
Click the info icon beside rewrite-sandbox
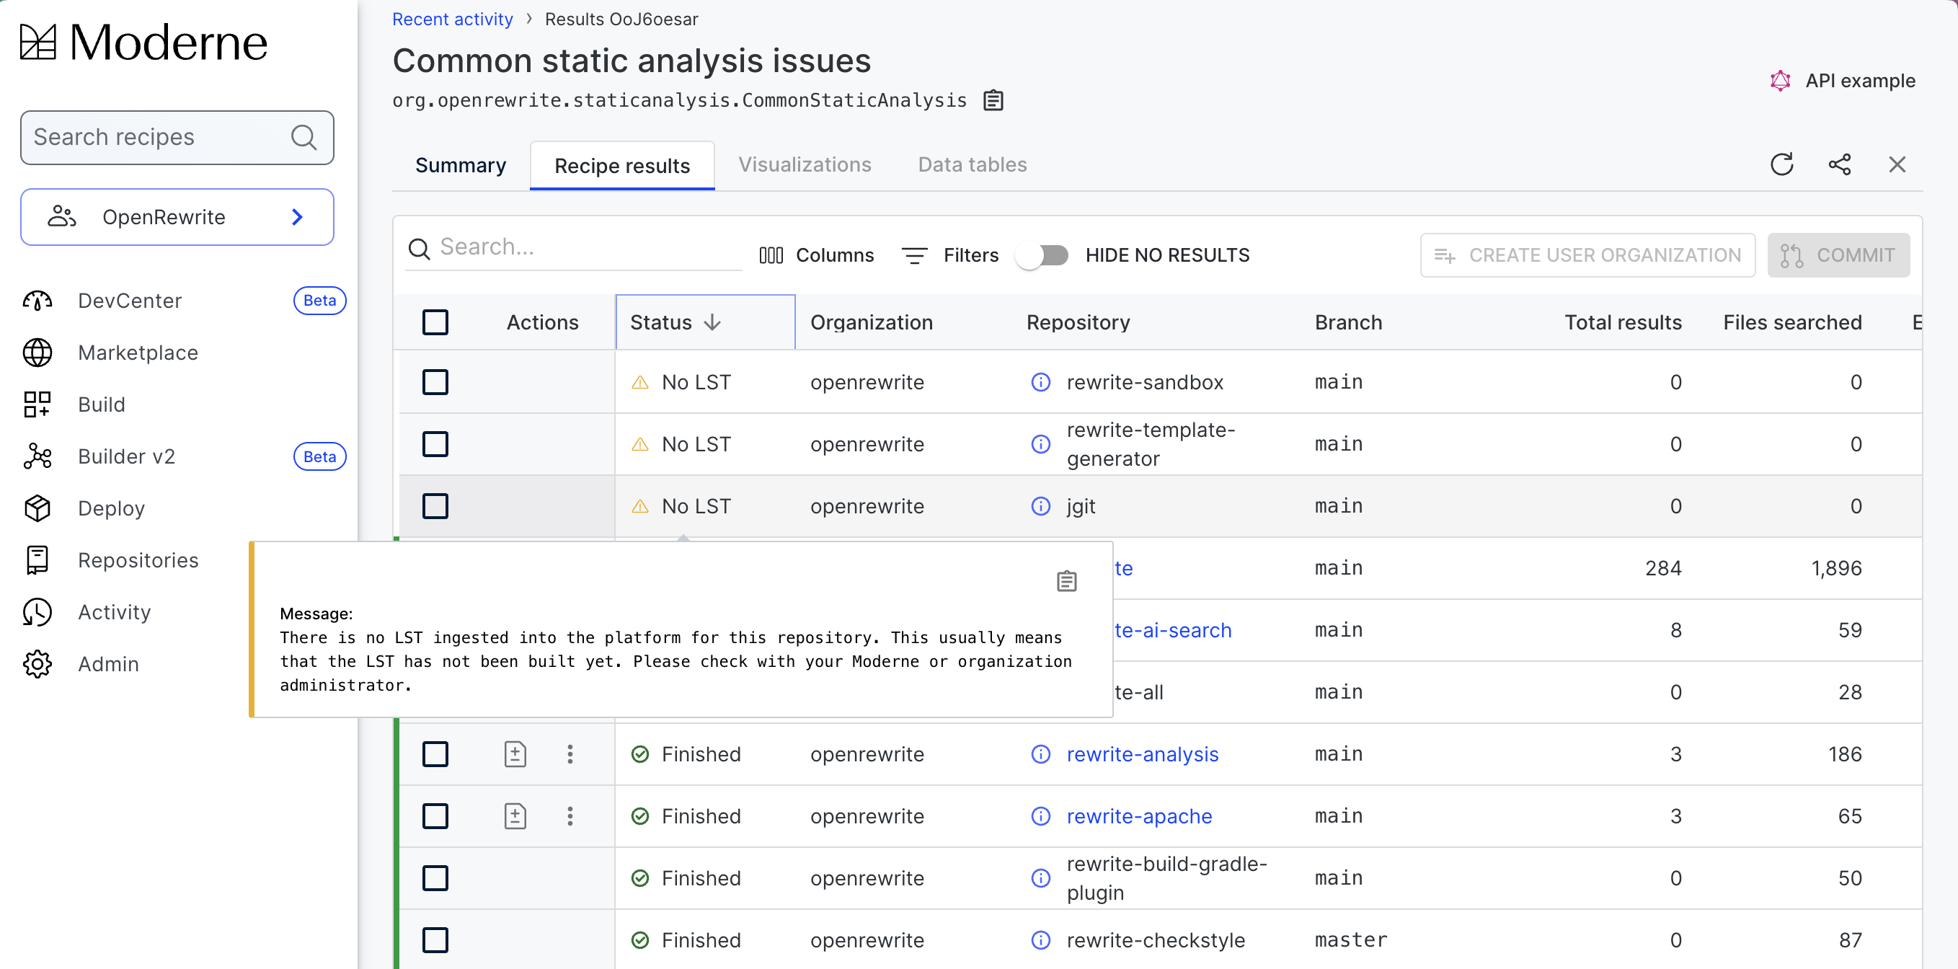tap(1040, 382)
